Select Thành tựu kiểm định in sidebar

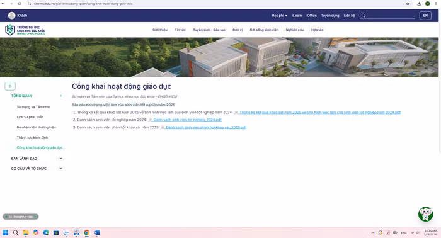click(32, 137)
